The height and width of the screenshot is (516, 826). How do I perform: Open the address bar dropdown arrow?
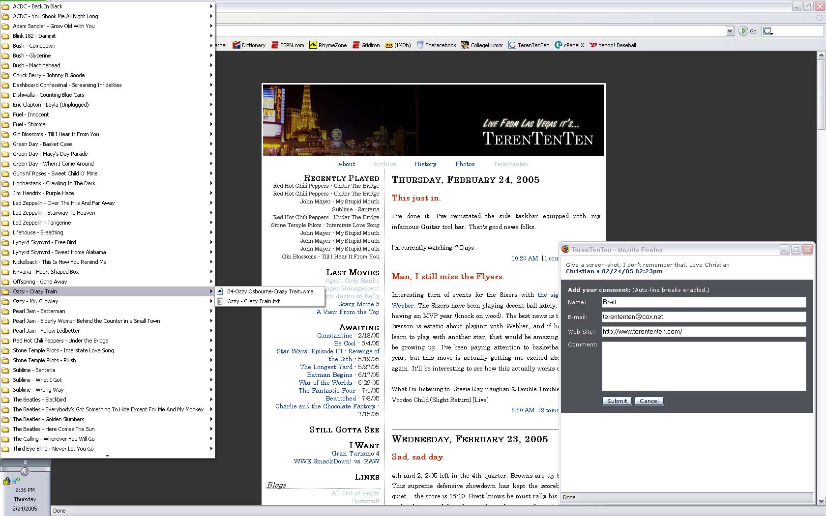coord(730,31)
